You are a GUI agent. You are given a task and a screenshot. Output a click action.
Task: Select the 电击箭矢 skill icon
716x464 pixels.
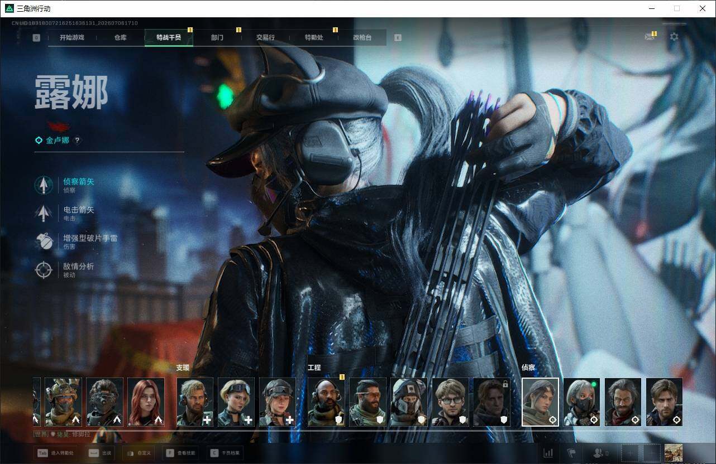44,214
